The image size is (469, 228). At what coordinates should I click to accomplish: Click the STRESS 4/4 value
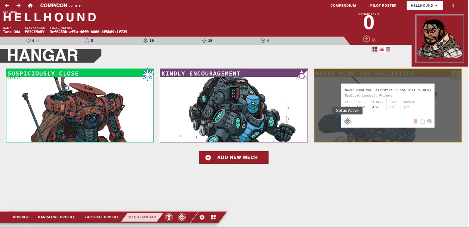pos(375,107)
